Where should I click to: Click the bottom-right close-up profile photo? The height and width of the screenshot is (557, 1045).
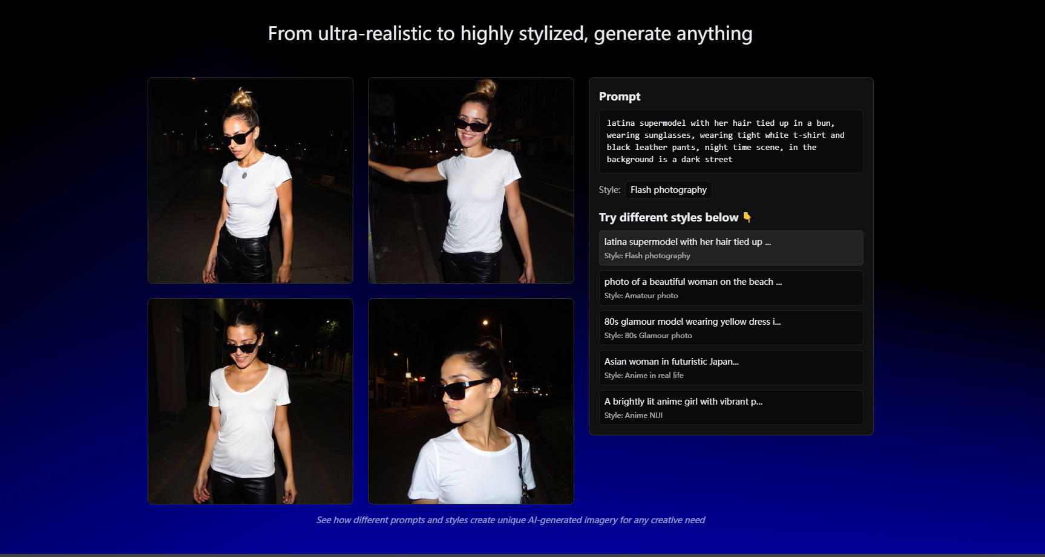pos(471,400)
